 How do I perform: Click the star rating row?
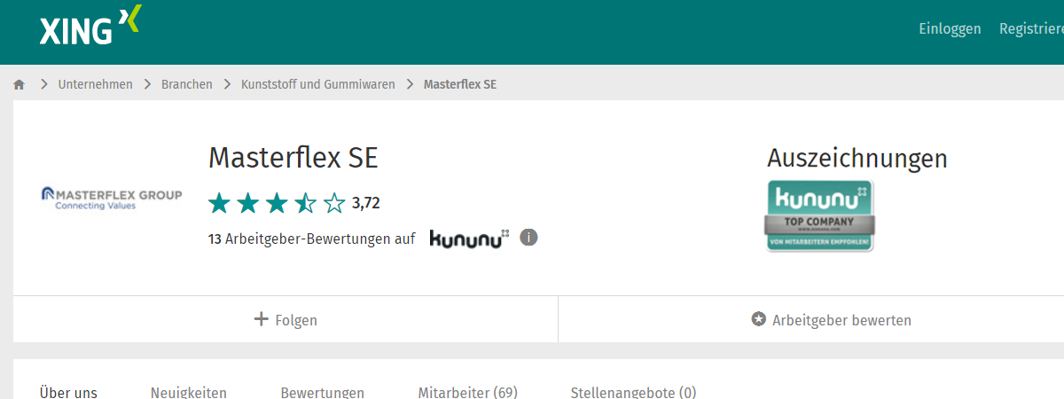coord(277,203)
